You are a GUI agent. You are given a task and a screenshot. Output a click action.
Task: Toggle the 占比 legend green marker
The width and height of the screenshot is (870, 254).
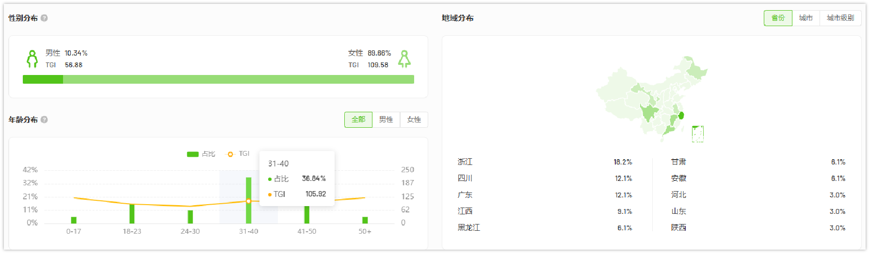pos(193,154)
